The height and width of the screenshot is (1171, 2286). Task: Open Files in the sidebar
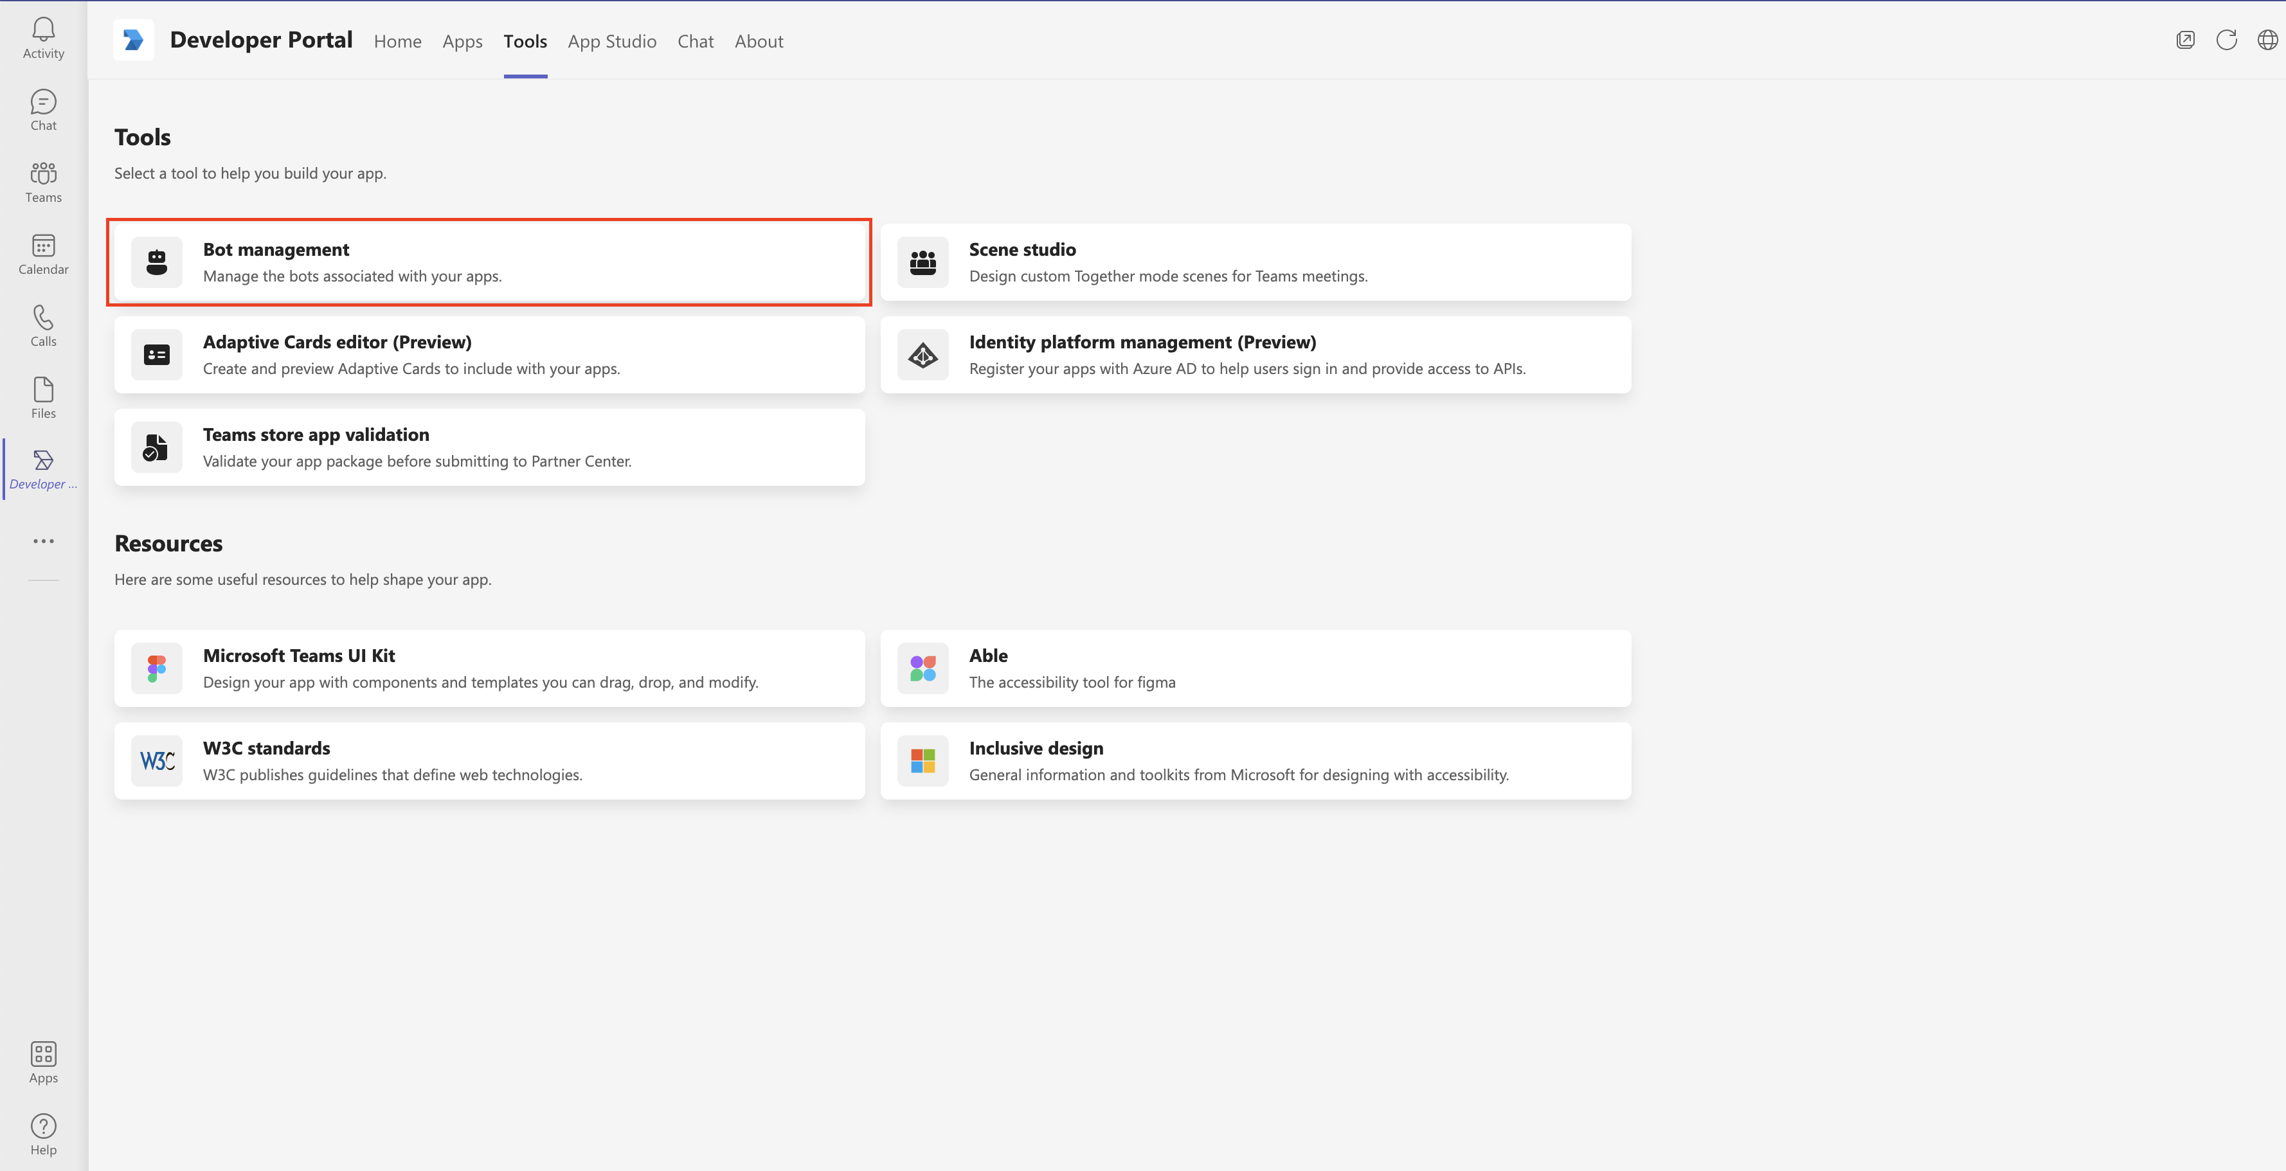pyautogui.click(x=42, y=397)
